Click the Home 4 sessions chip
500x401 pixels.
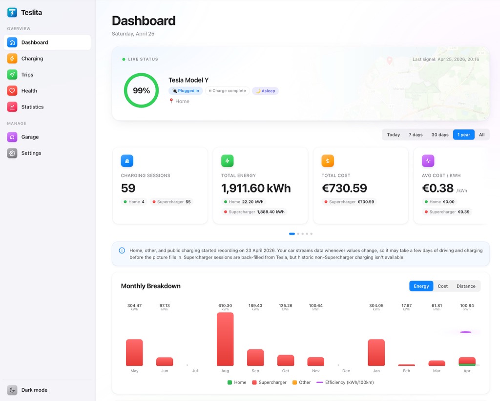tap(134, 202)
